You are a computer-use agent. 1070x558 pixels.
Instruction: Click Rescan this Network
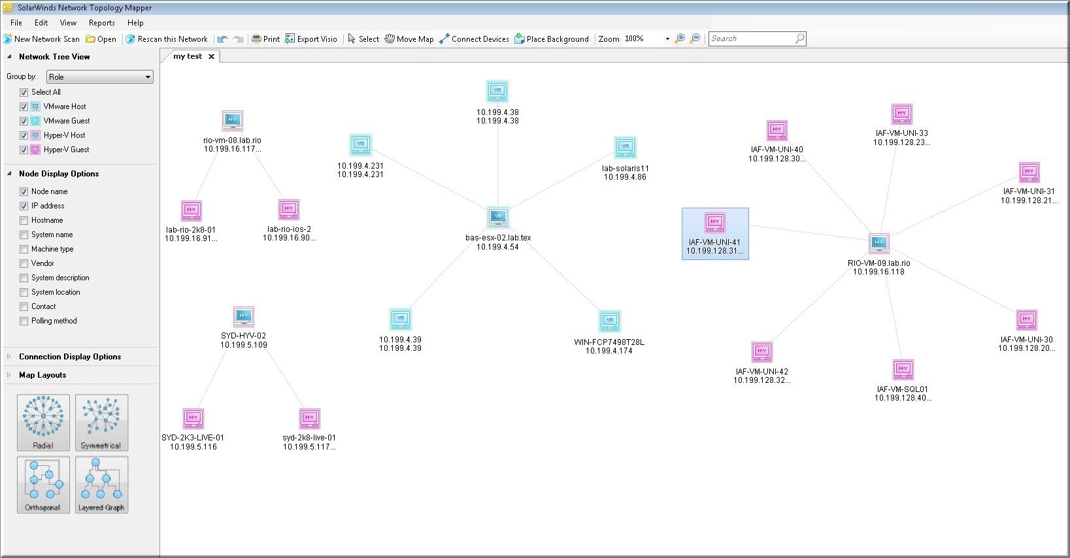(x=167, y=39)
